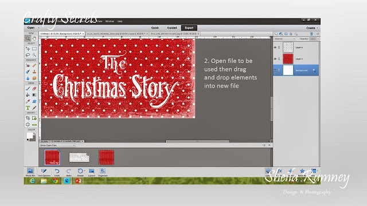Hide Layer 4 with its eye icon

click(275, 47)
